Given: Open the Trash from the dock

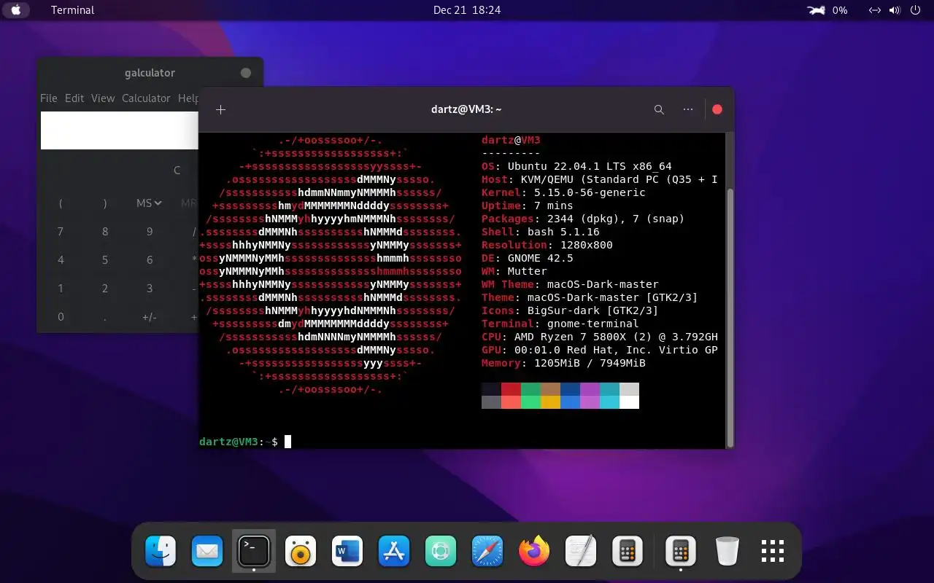Looking at the screenshot, I should (727, 551).
